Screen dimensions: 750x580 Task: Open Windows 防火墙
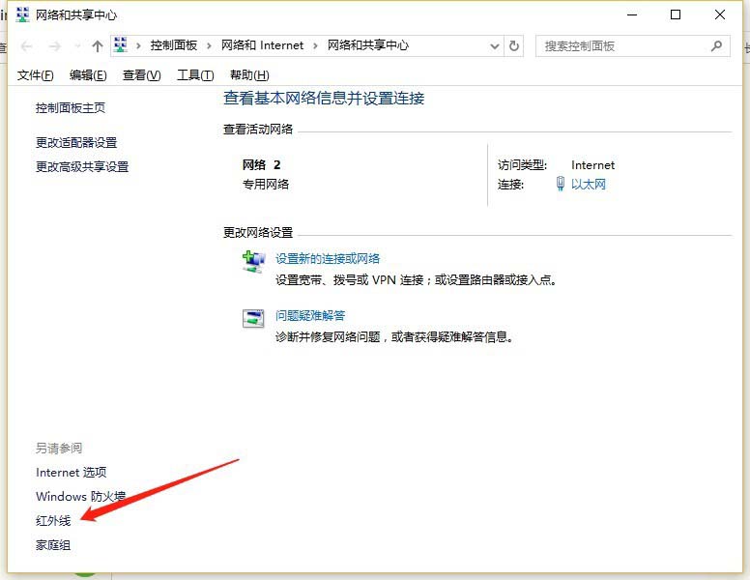click(x=80, y=496)
